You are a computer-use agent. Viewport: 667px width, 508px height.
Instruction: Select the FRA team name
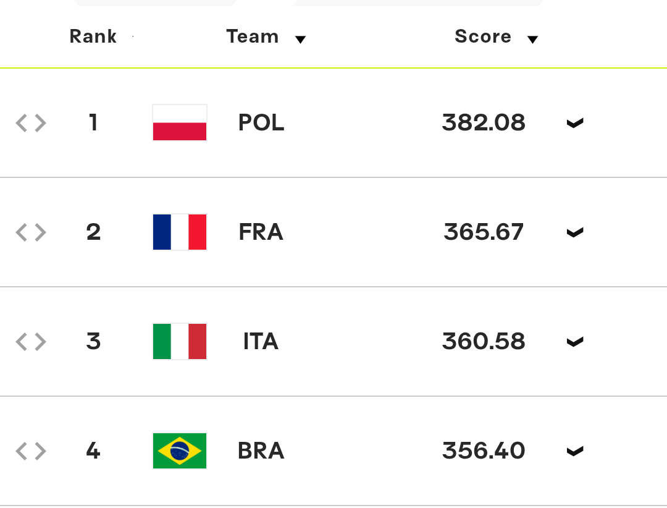coord(261,232)
